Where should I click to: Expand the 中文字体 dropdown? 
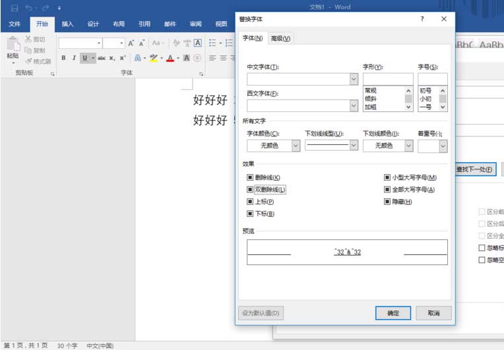354,79
